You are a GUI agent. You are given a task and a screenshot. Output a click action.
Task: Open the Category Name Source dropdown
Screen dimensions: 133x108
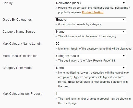tap(91, 32)
